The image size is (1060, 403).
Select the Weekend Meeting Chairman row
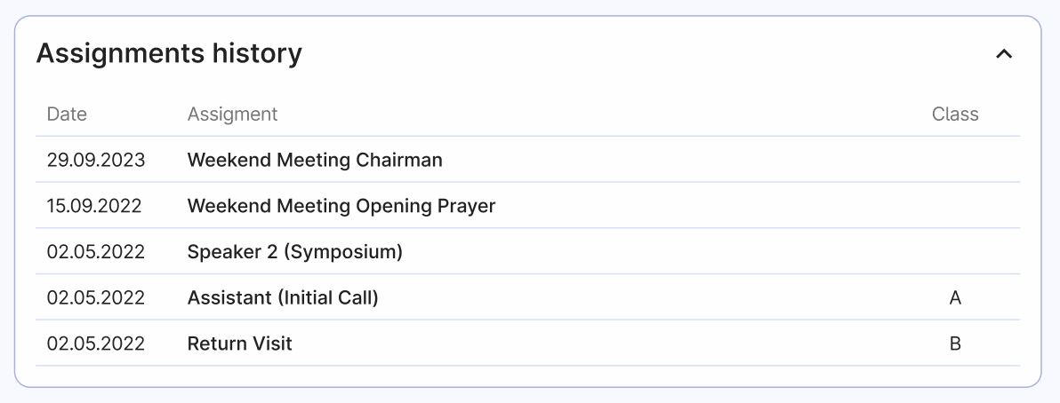pos(315,161)
